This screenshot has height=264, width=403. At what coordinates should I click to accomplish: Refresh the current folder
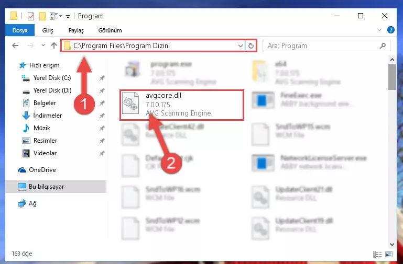(251, 46)
